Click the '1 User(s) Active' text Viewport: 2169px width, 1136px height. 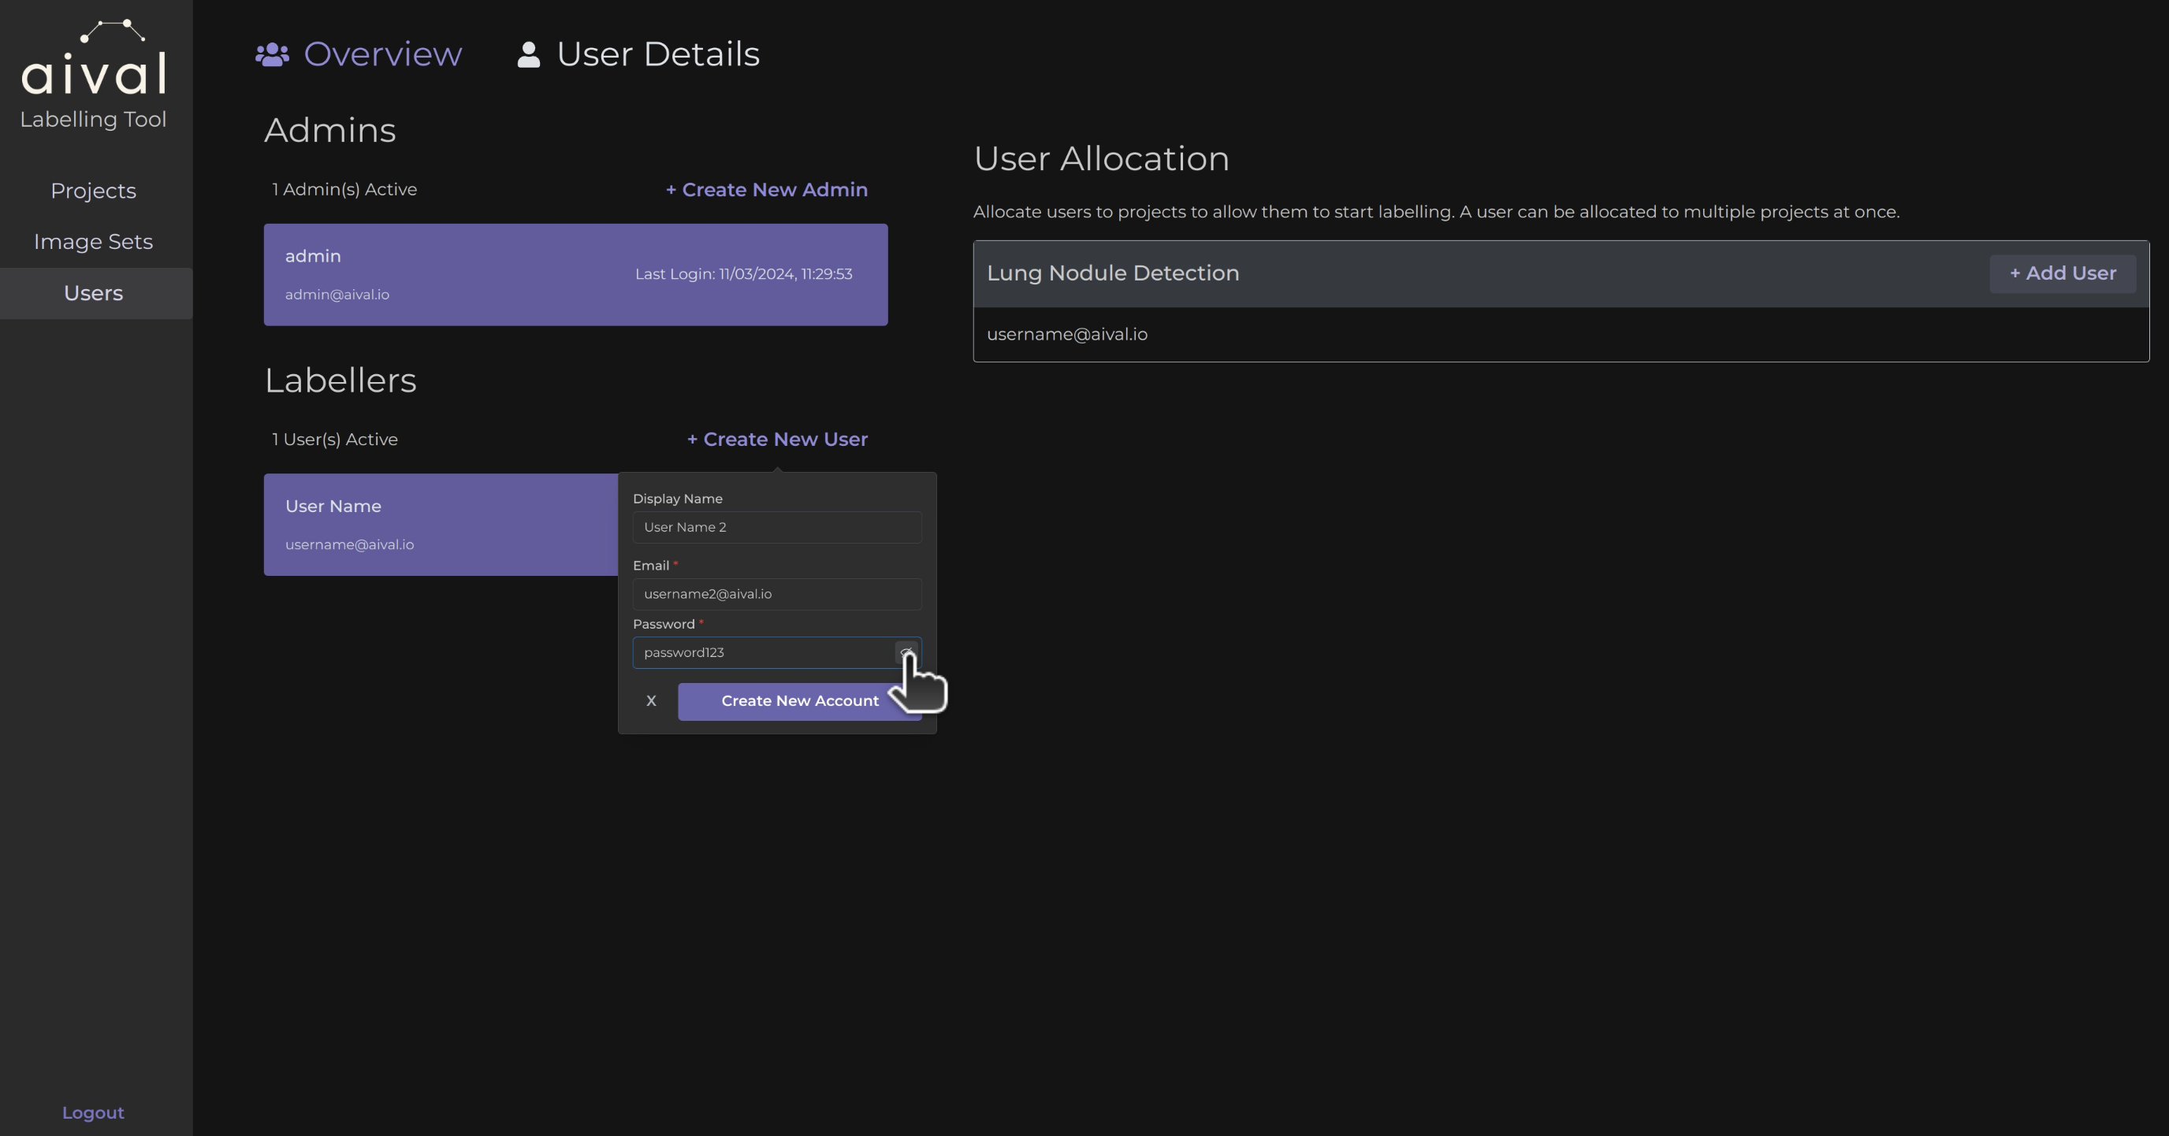click(334, 440)
